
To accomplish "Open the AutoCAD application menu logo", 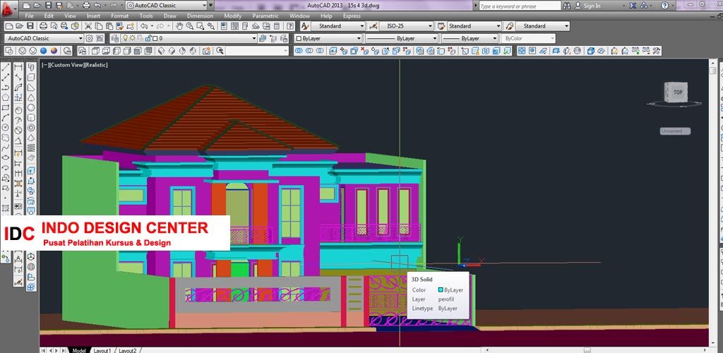I will coord(8,8).
